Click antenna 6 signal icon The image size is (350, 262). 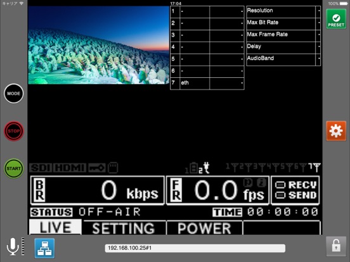tap(301, 167)
